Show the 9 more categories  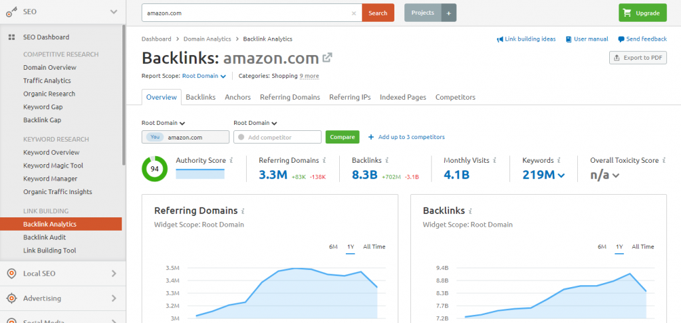click(x=309, y=76)
